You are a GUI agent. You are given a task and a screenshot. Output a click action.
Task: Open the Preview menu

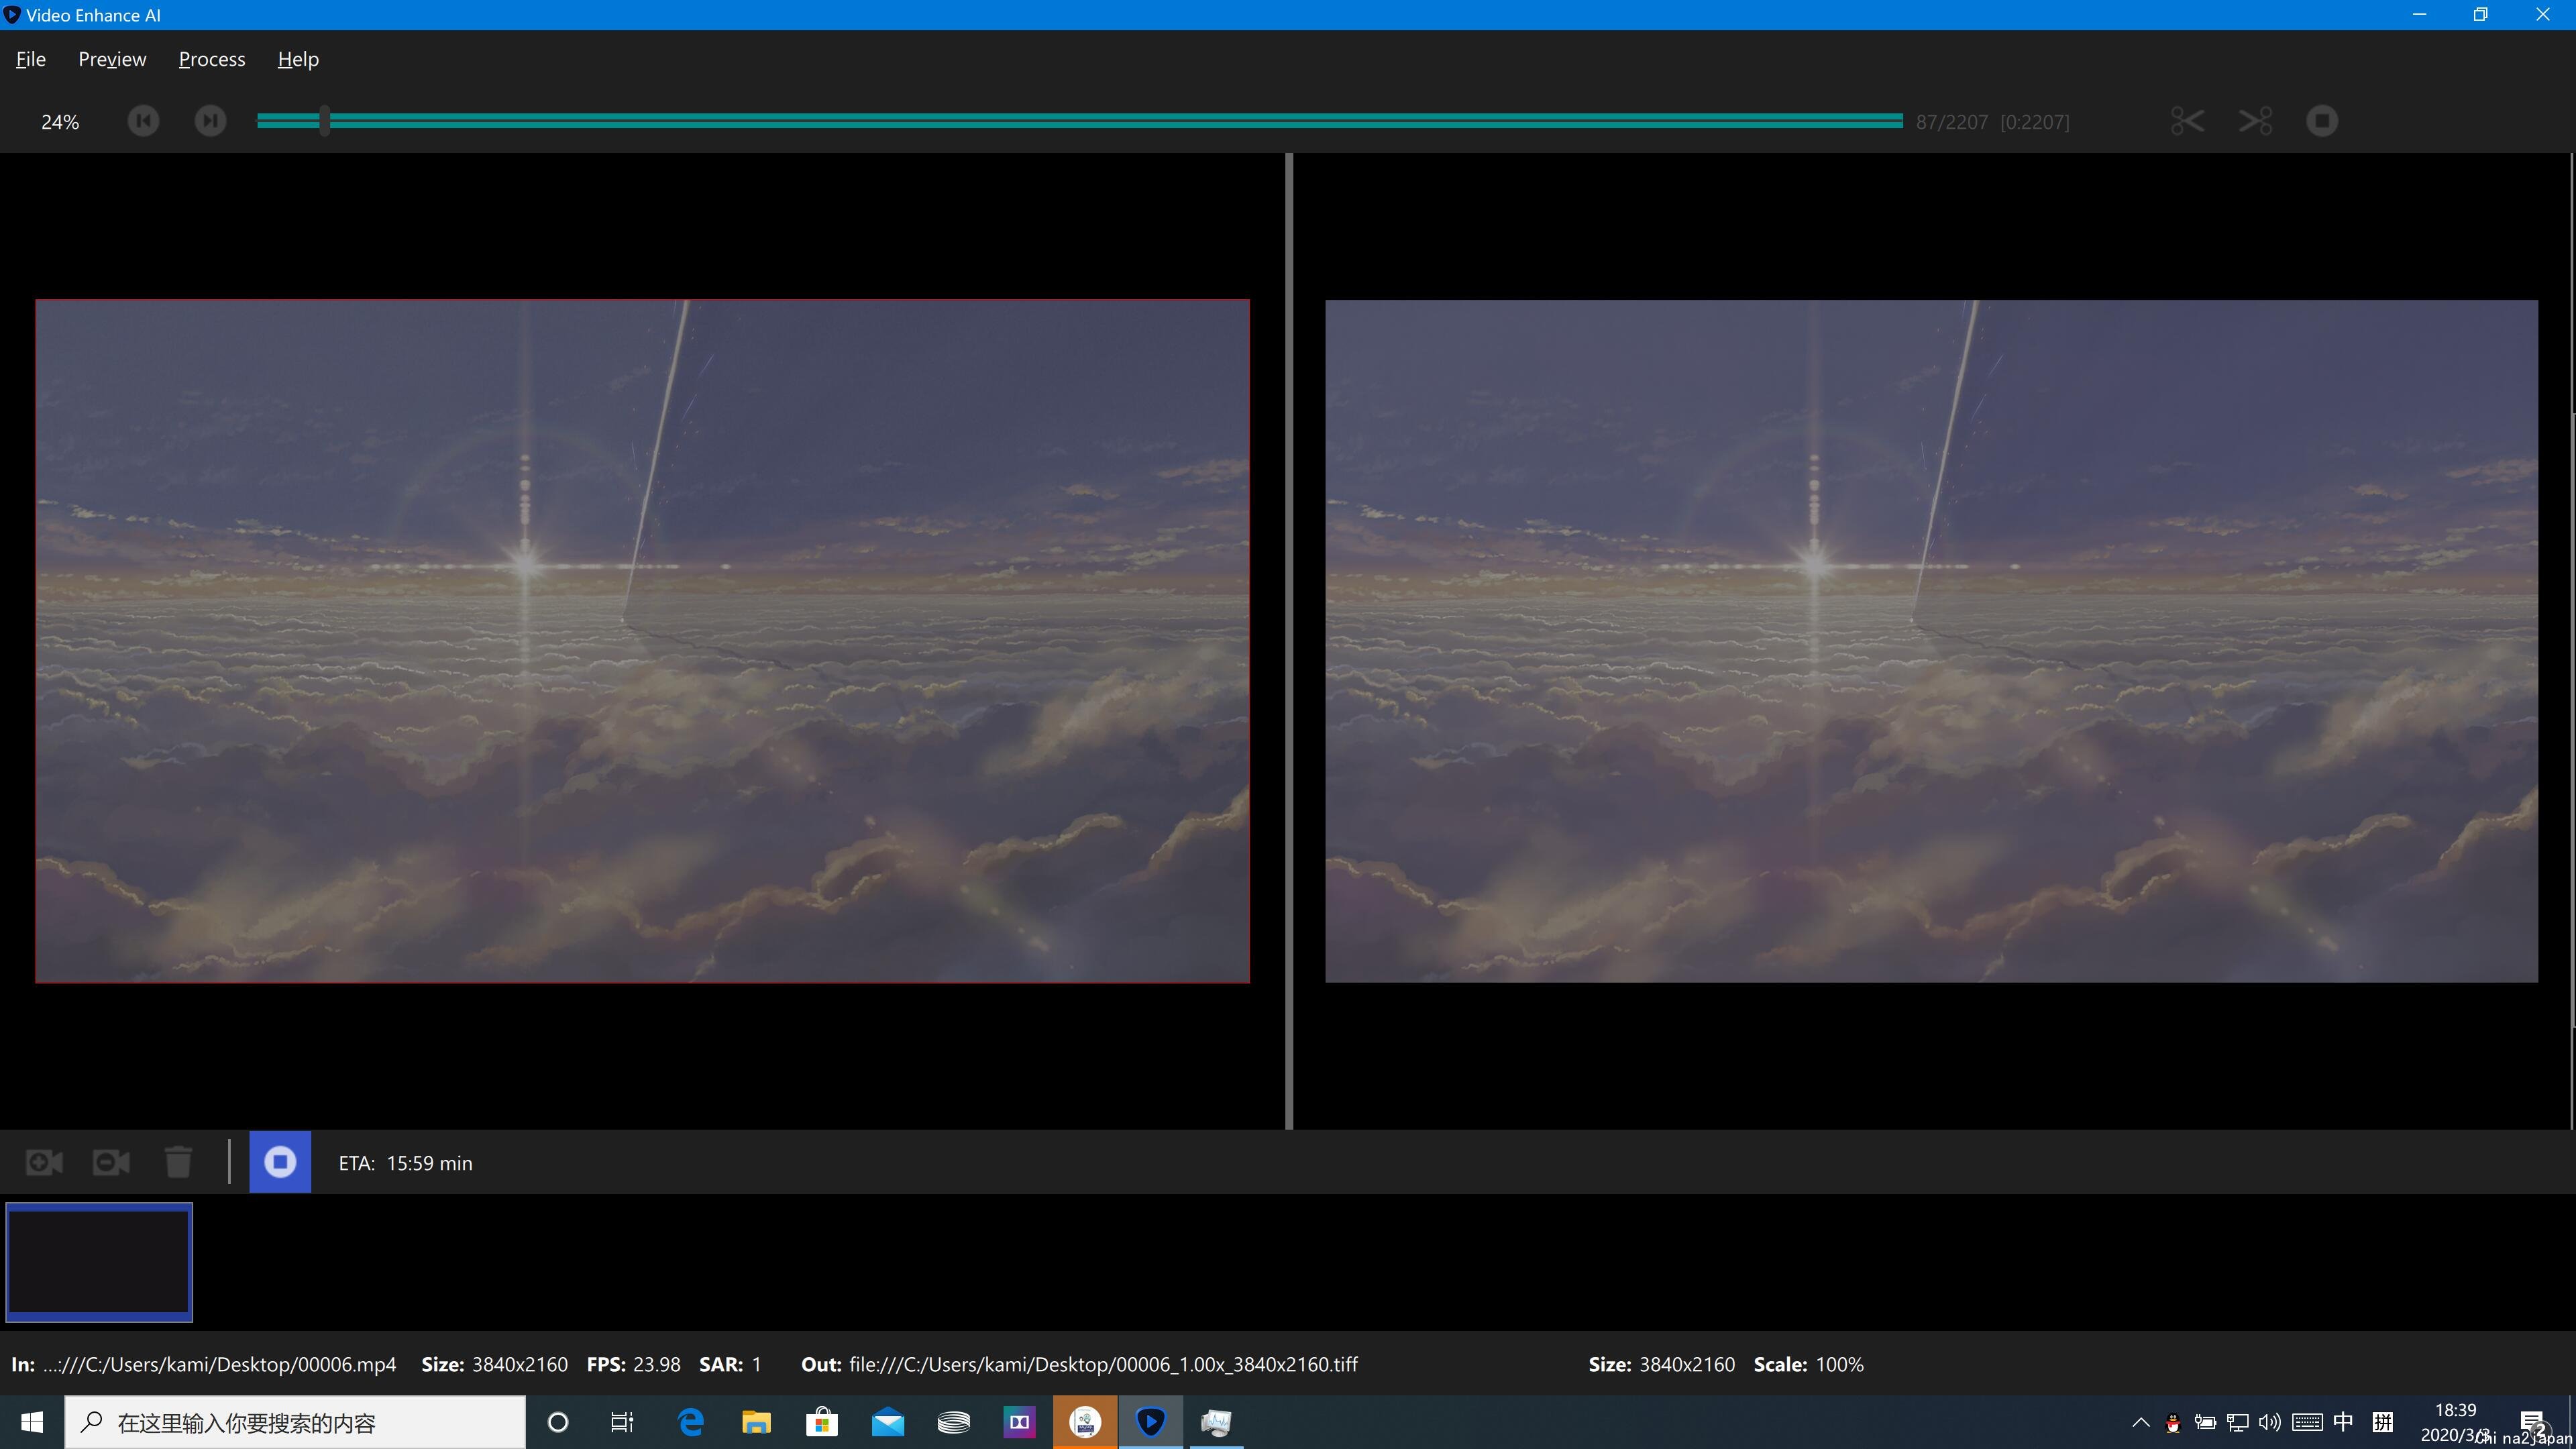[112, 59]
